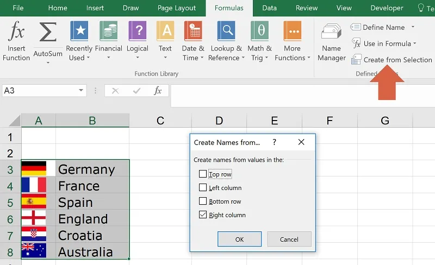Image resolution: width=435 pixels, height=265 pixels.
Task: Uncheck the Right column checkbox
Action: click(x=203, y=215)
